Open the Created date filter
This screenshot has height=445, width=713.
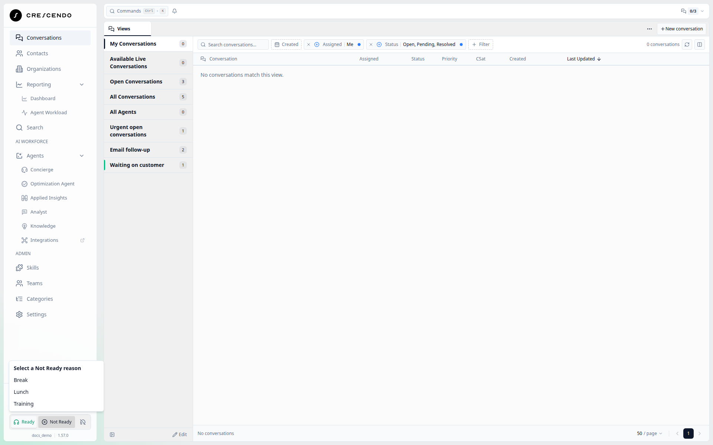286,44
